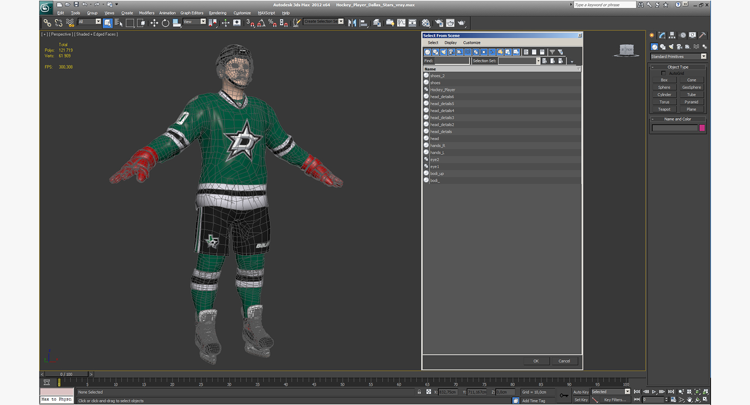Toggle Display Cameras filter in Select From Scene
Viewport: 750px width, 405px height.
(x=452, y=52)
